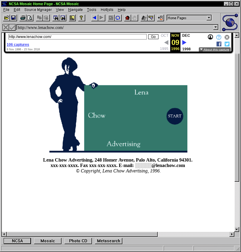Close the Wayback toolbar with X icon
The width and height of the screenshot is (241, 252).
click(x=227, y=37)
